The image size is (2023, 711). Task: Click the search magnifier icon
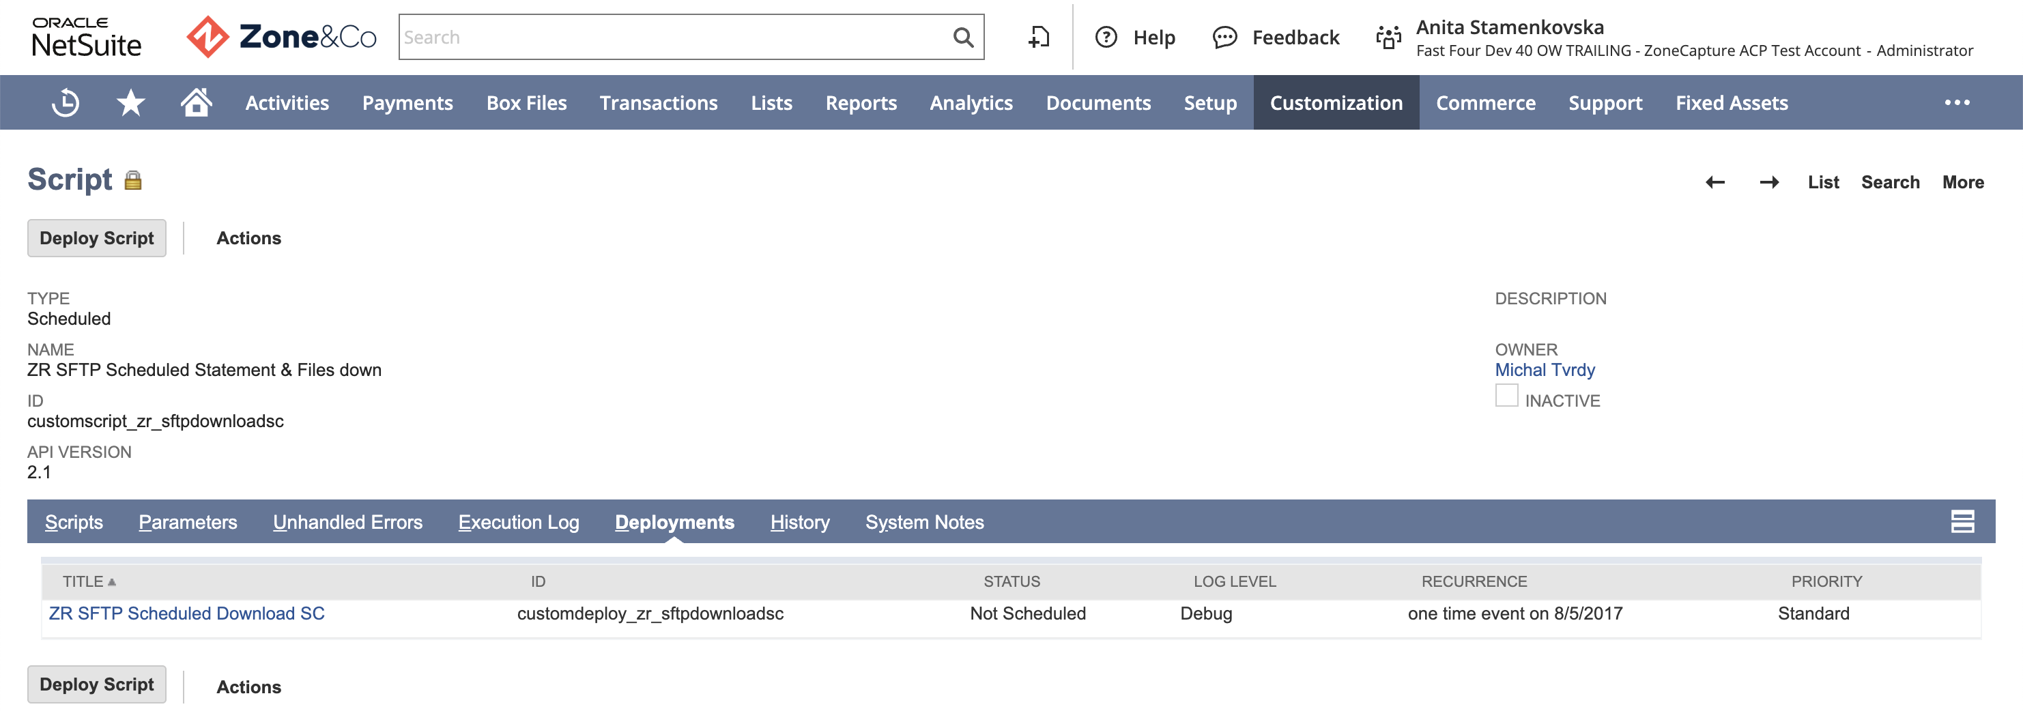click(x=963, y=37)
